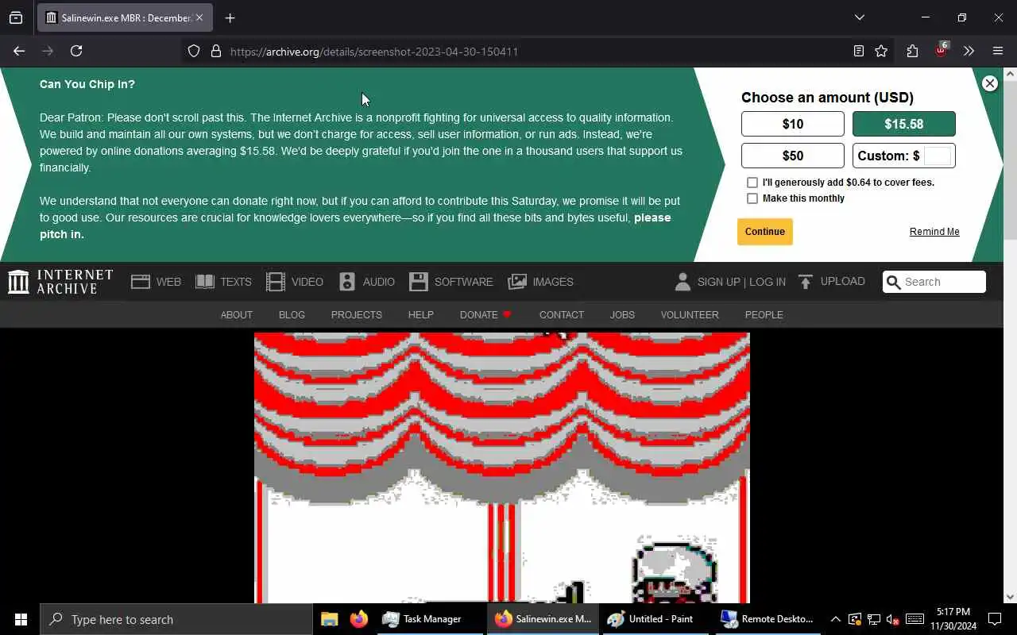1017x635 pixels.
Task: Open the JOBS link
Action: click(622, 315)
